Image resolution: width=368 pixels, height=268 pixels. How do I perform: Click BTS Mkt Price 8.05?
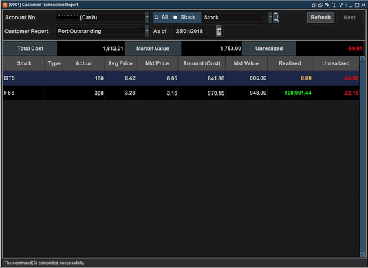[172, 78]
